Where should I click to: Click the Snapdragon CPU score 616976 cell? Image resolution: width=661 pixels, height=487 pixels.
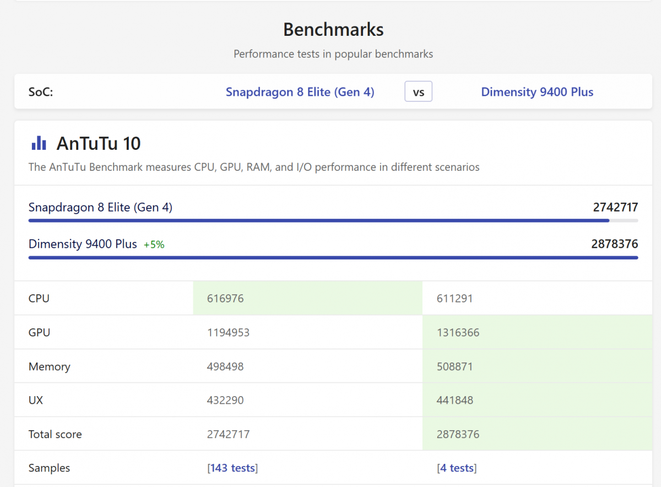coord(225,298)
